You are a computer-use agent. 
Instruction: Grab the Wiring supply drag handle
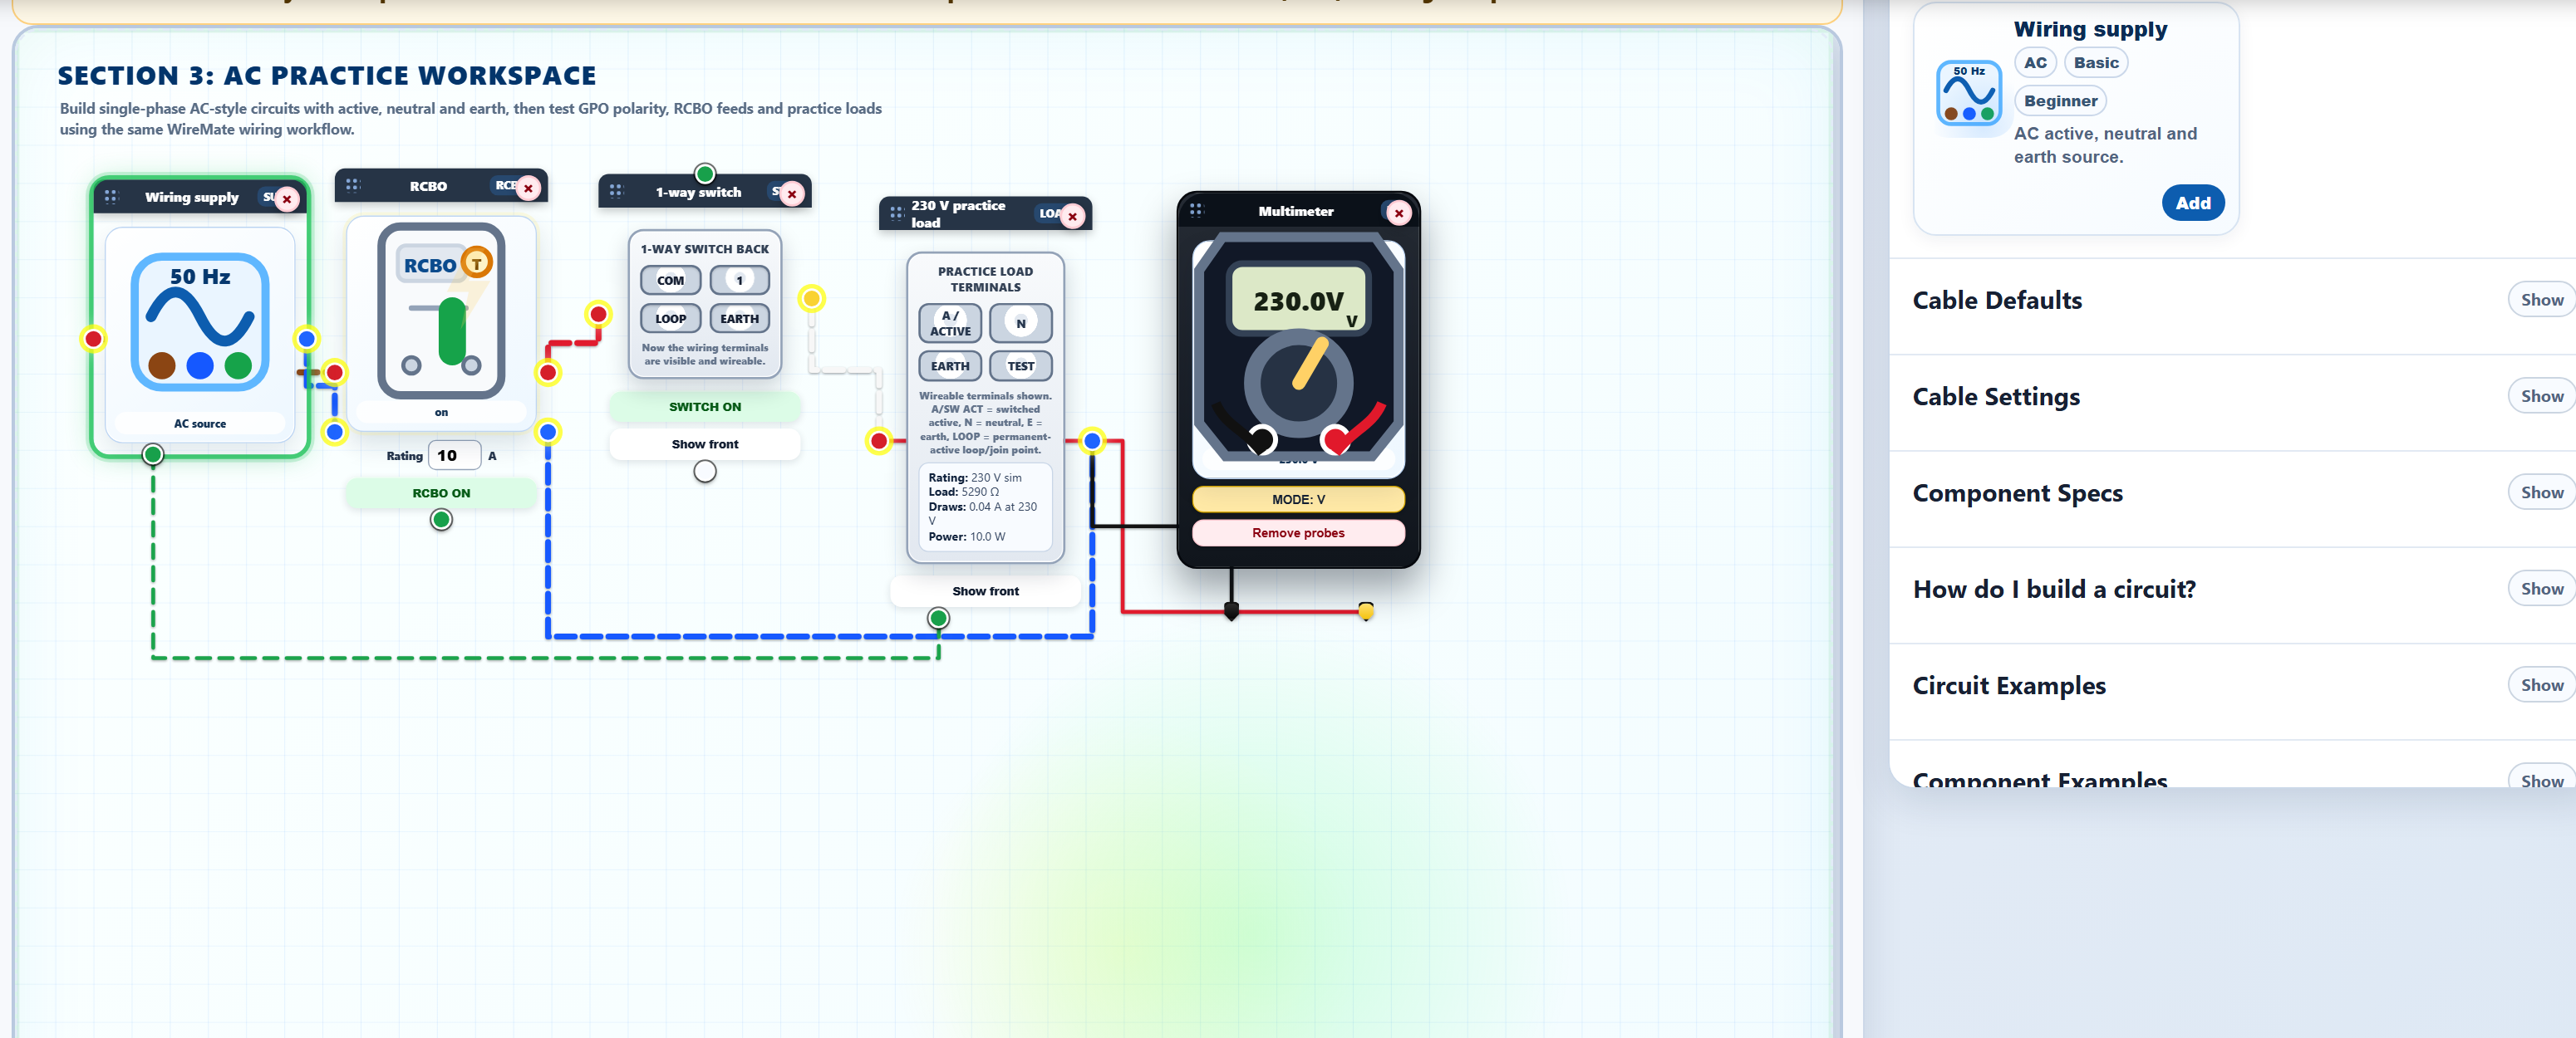coord(111,197)
